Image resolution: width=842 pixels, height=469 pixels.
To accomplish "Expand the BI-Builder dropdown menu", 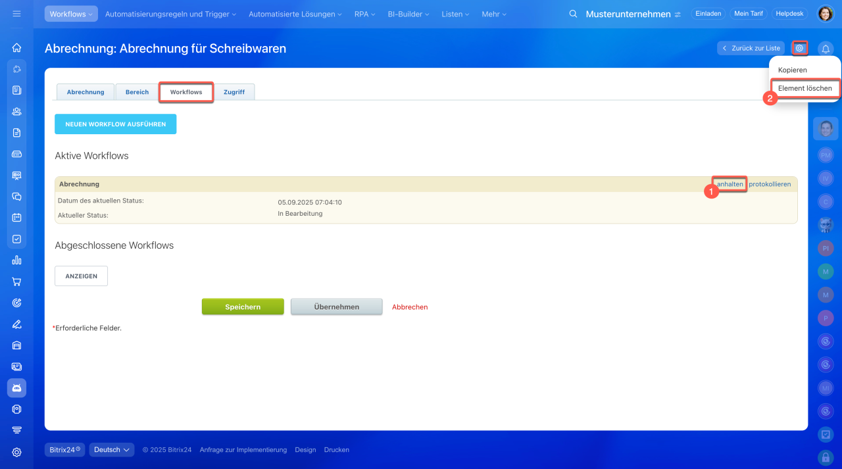I will (409, 14).
